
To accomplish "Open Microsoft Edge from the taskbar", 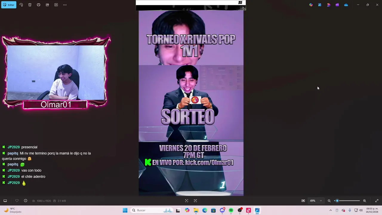I will coord(205,210).
